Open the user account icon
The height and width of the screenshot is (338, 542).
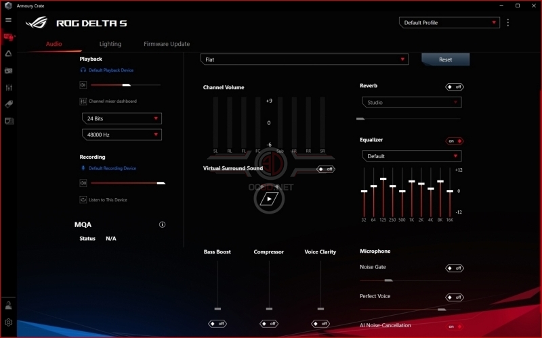[8, 306]
